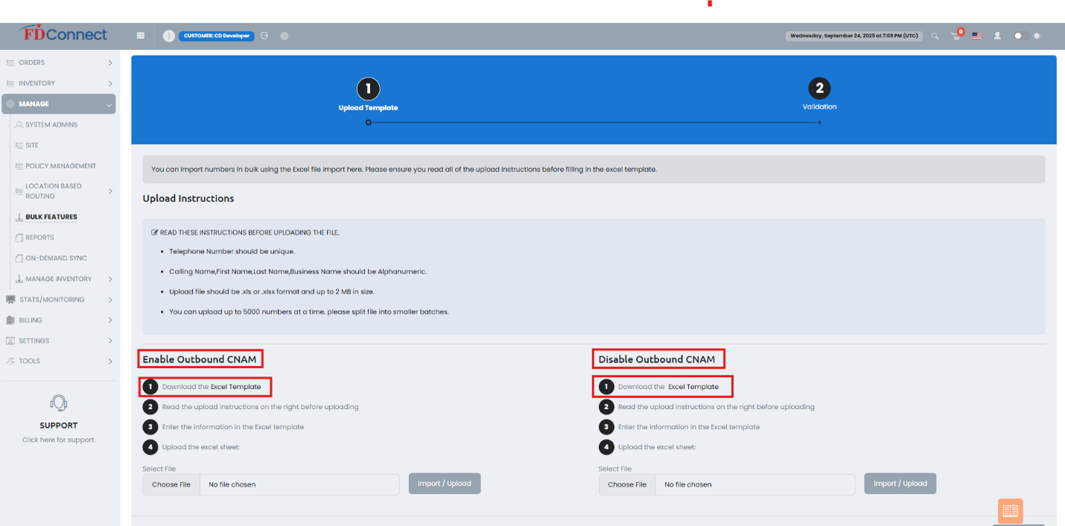Click the Bulk Features download icon
Screen dimensions: 1065x526
click(x=19, y=217)
